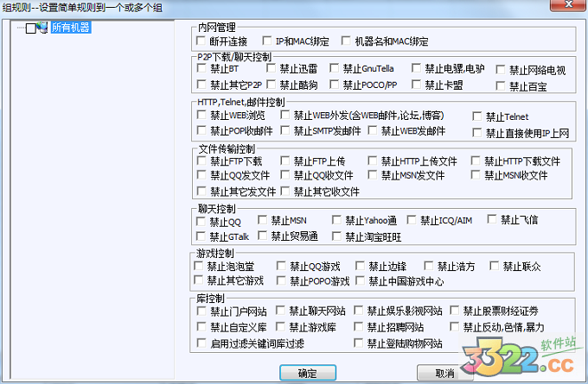Toggle 禁止联众 checkbox
588x384 pixels.
coord(494,266)
